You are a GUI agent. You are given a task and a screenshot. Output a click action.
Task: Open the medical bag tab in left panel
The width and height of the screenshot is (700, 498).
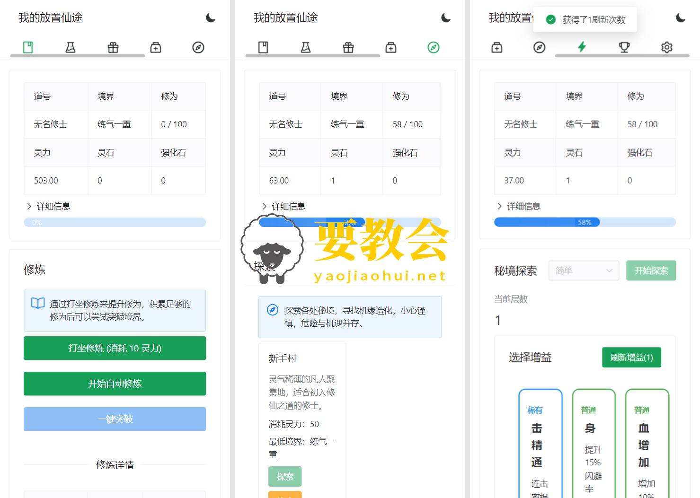(156, 47)
